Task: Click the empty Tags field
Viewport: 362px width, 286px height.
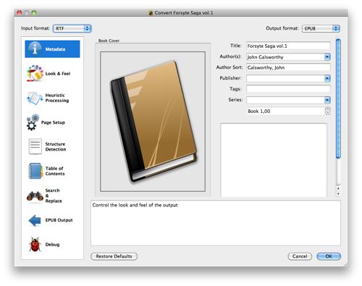Action: (x=288, y=89)
